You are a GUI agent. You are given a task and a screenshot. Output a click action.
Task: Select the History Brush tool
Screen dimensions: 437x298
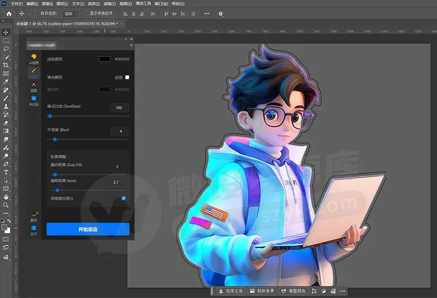(x=6, y=115)
